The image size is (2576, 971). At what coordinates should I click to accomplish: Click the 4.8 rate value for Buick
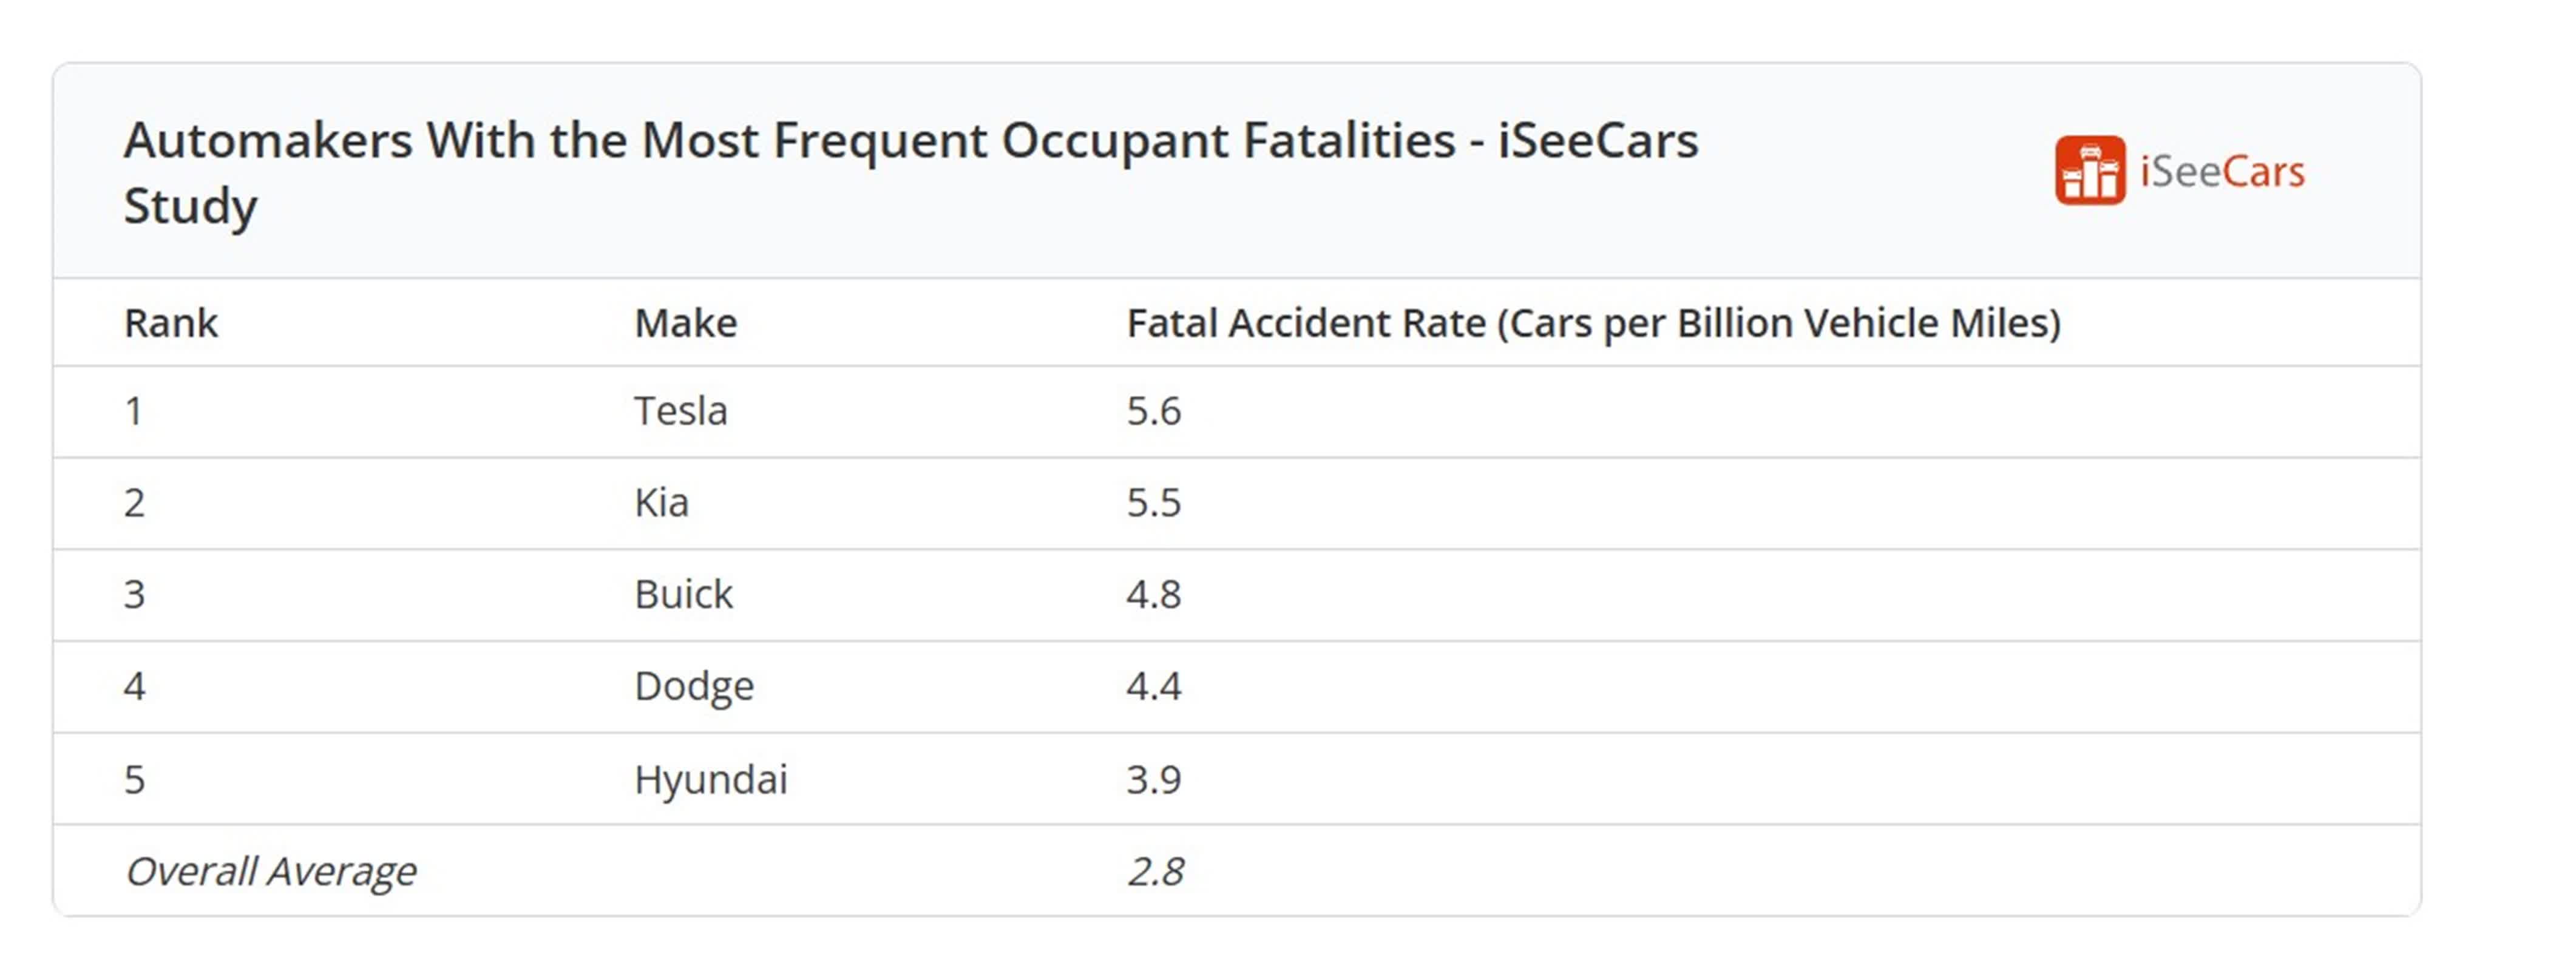tap(1153, 594)
